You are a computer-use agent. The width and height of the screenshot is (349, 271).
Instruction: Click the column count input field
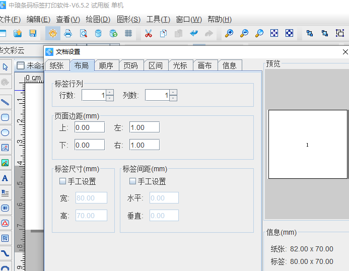point(157,95)
